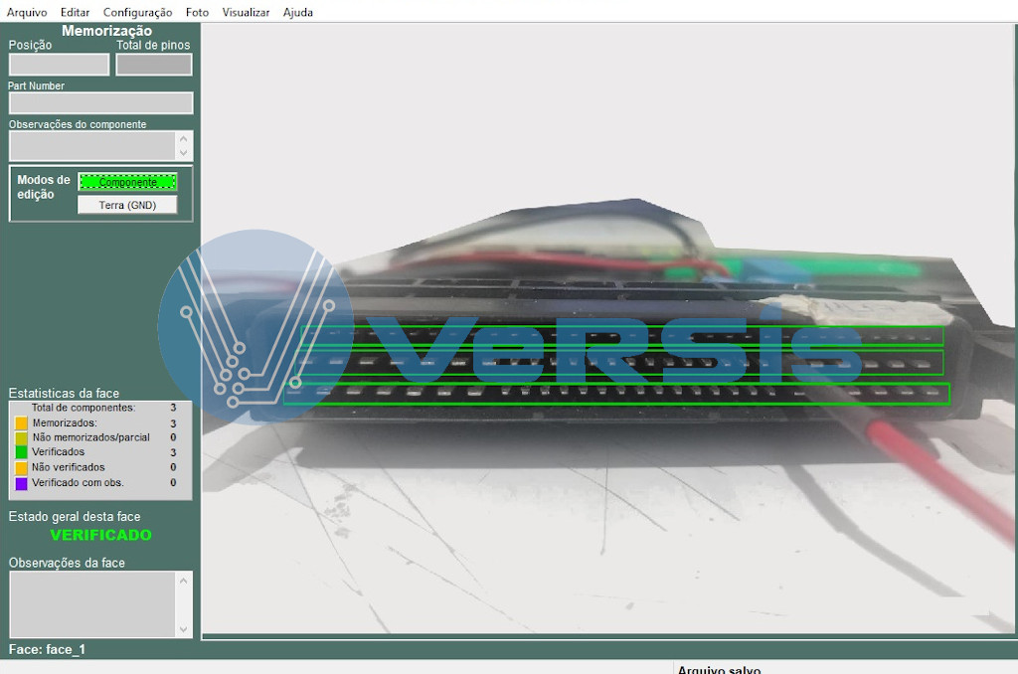Click the Total de pinos field

(x=154, y=65)
